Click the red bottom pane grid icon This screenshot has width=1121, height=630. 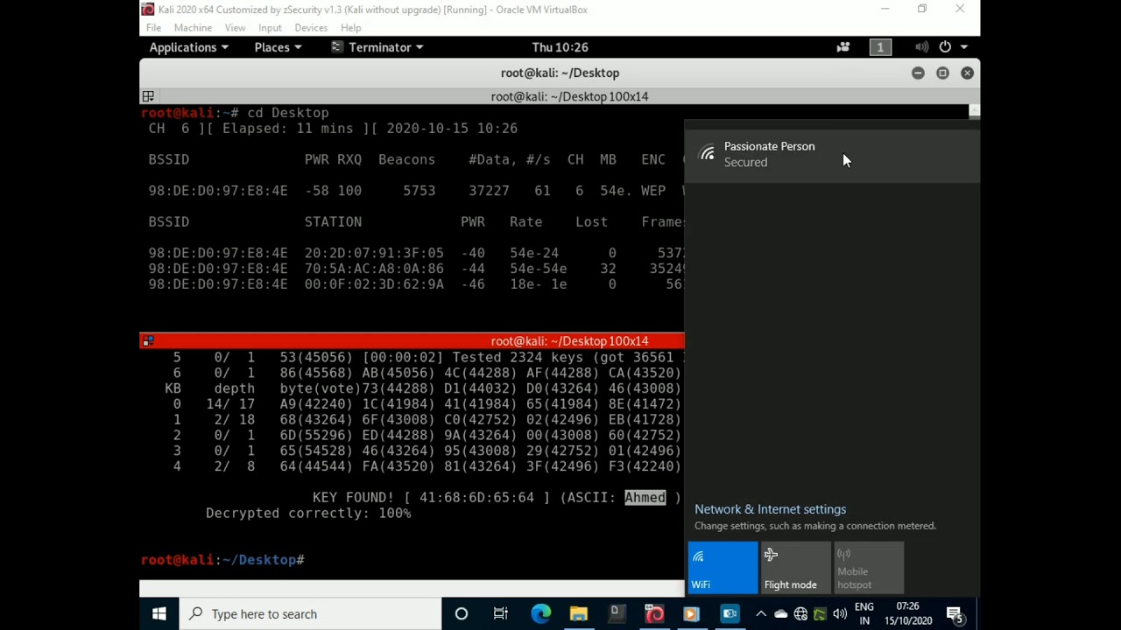148,341
